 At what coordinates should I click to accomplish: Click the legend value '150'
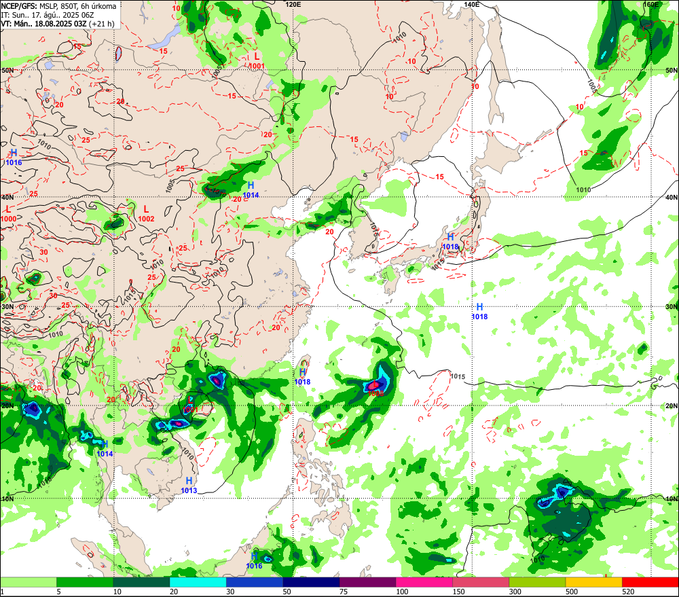click(458, 592)
